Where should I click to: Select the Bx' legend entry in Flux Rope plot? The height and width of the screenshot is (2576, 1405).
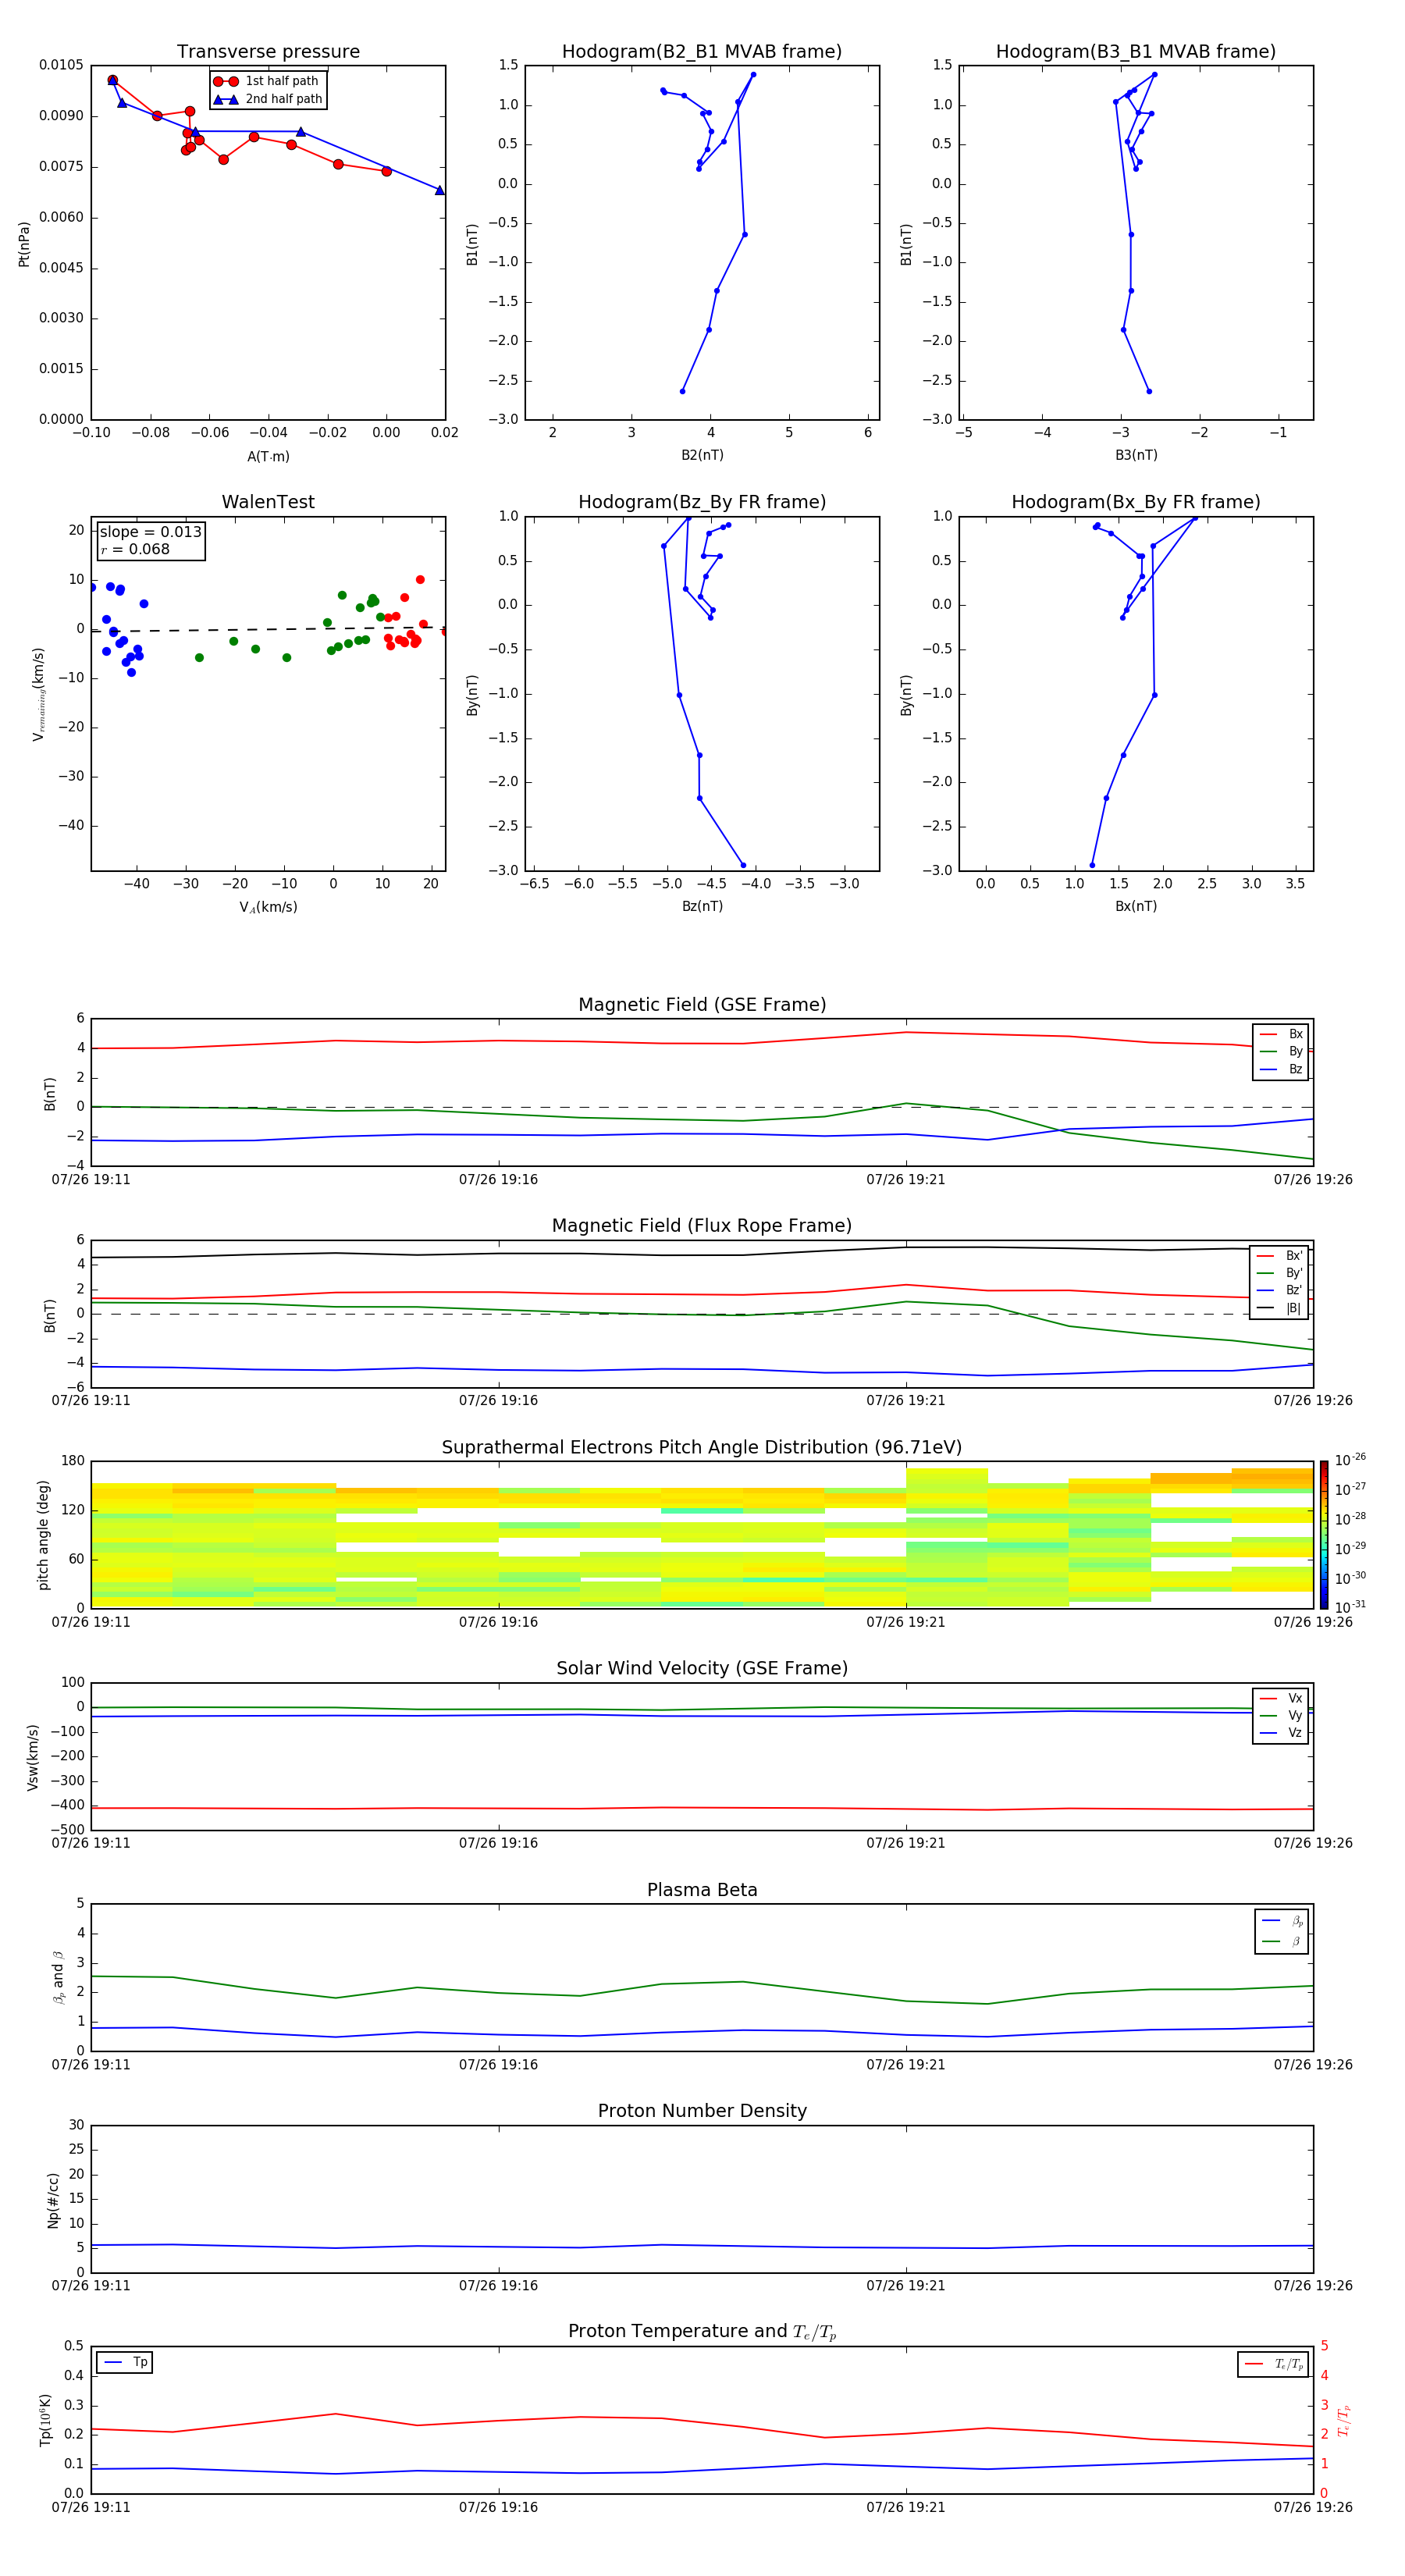pos(1280,1256)
